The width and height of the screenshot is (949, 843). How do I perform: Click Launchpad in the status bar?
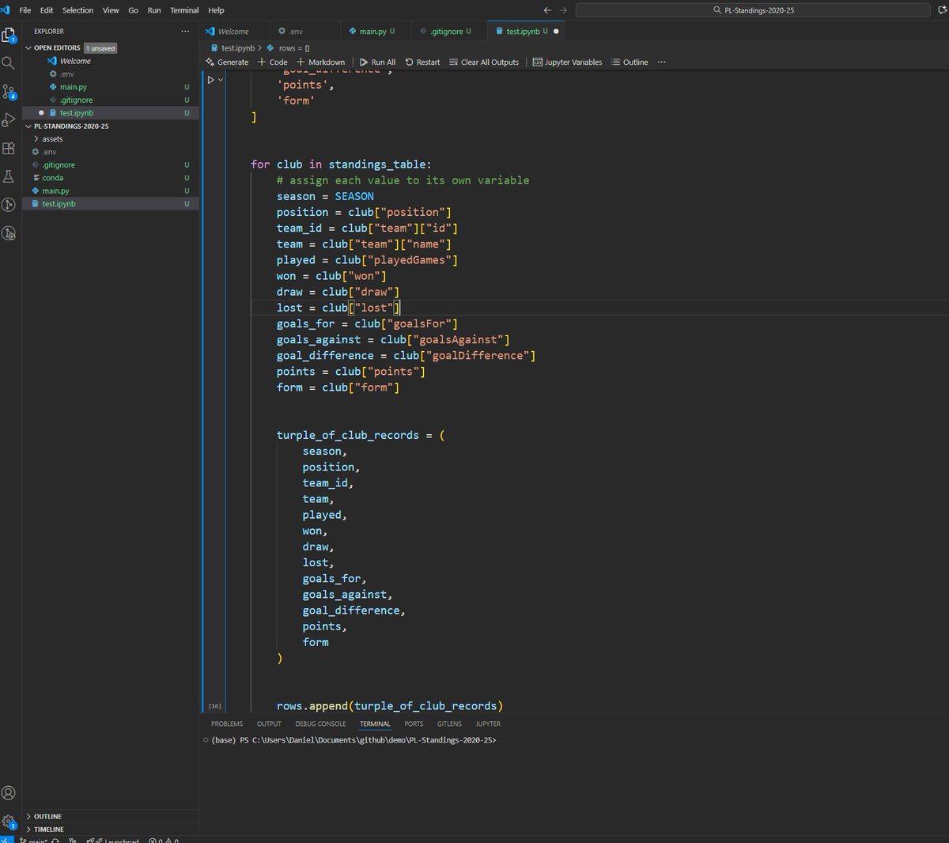[x=113, y=841]
